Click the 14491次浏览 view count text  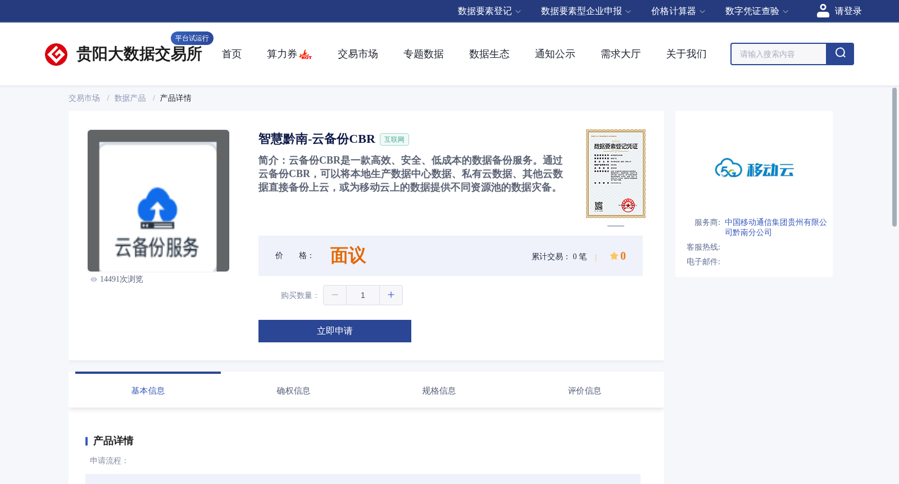(x=121, y=279)
